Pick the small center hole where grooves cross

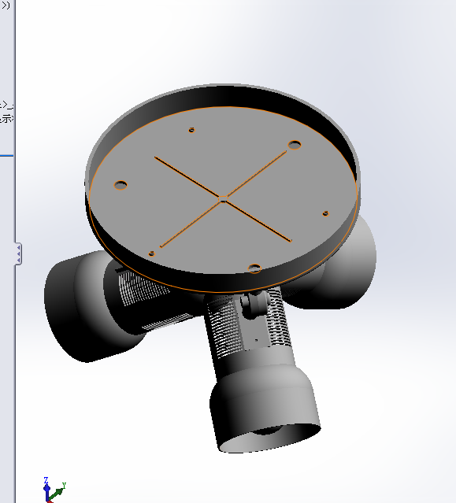coord(223,199)
